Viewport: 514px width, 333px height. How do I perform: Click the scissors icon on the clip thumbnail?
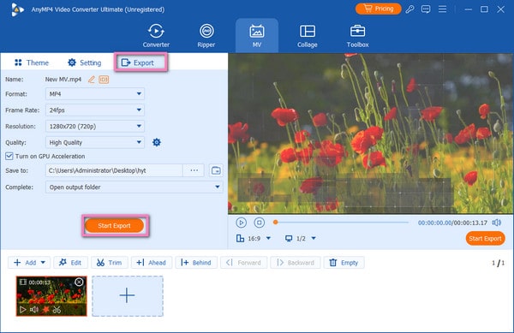(x=57, y=309)
